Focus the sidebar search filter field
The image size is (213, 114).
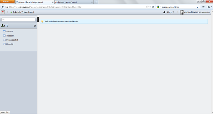click(x=18, y=19)
